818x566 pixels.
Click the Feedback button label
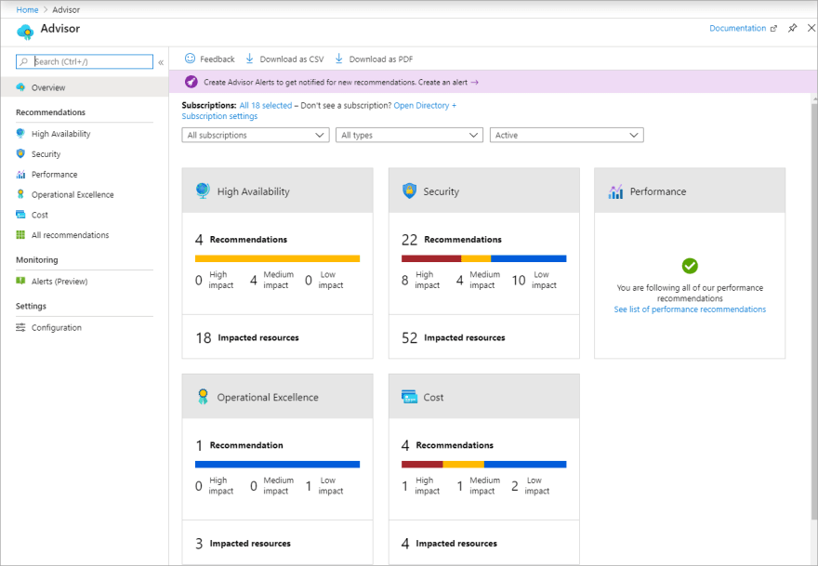click(217, 59)
